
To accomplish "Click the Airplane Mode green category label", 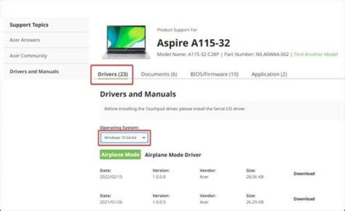I will pyautogui.click(x=120, y=155).
